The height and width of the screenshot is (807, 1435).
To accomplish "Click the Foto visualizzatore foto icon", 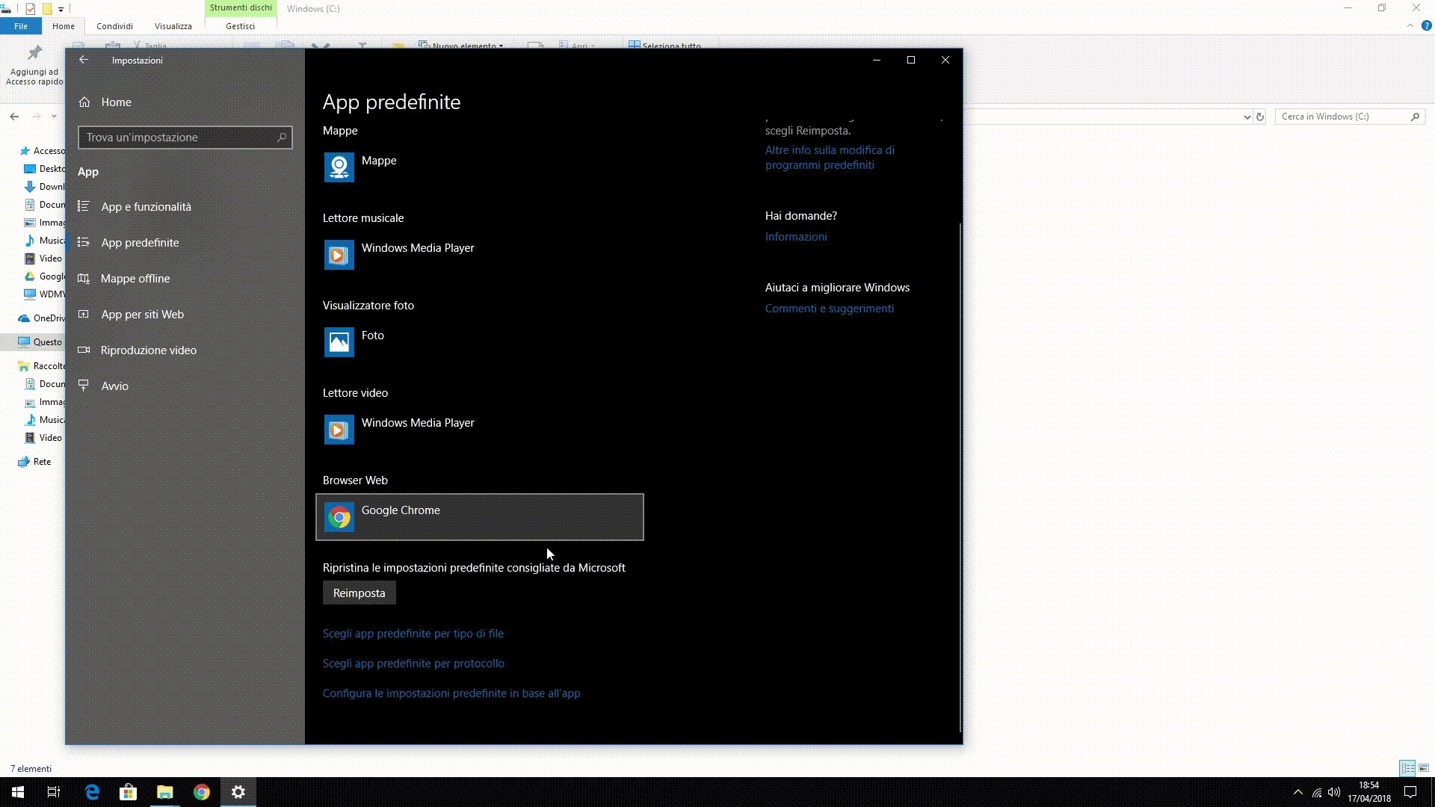I will point(339,343).
